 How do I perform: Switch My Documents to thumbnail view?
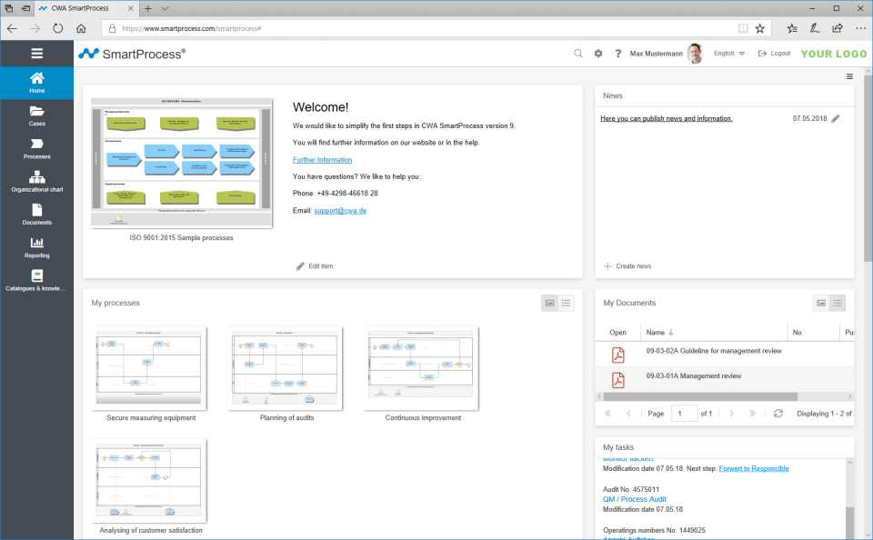click(x=819, y=303)
